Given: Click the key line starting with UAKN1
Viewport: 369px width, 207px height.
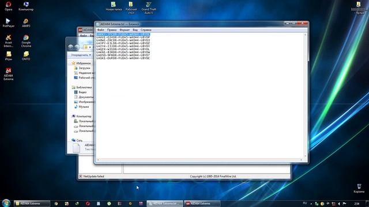Looking at the screenshot, I should coord(123,52).
